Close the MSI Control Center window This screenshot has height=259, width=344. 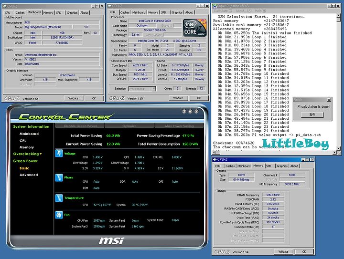click(x=196, y=112)
